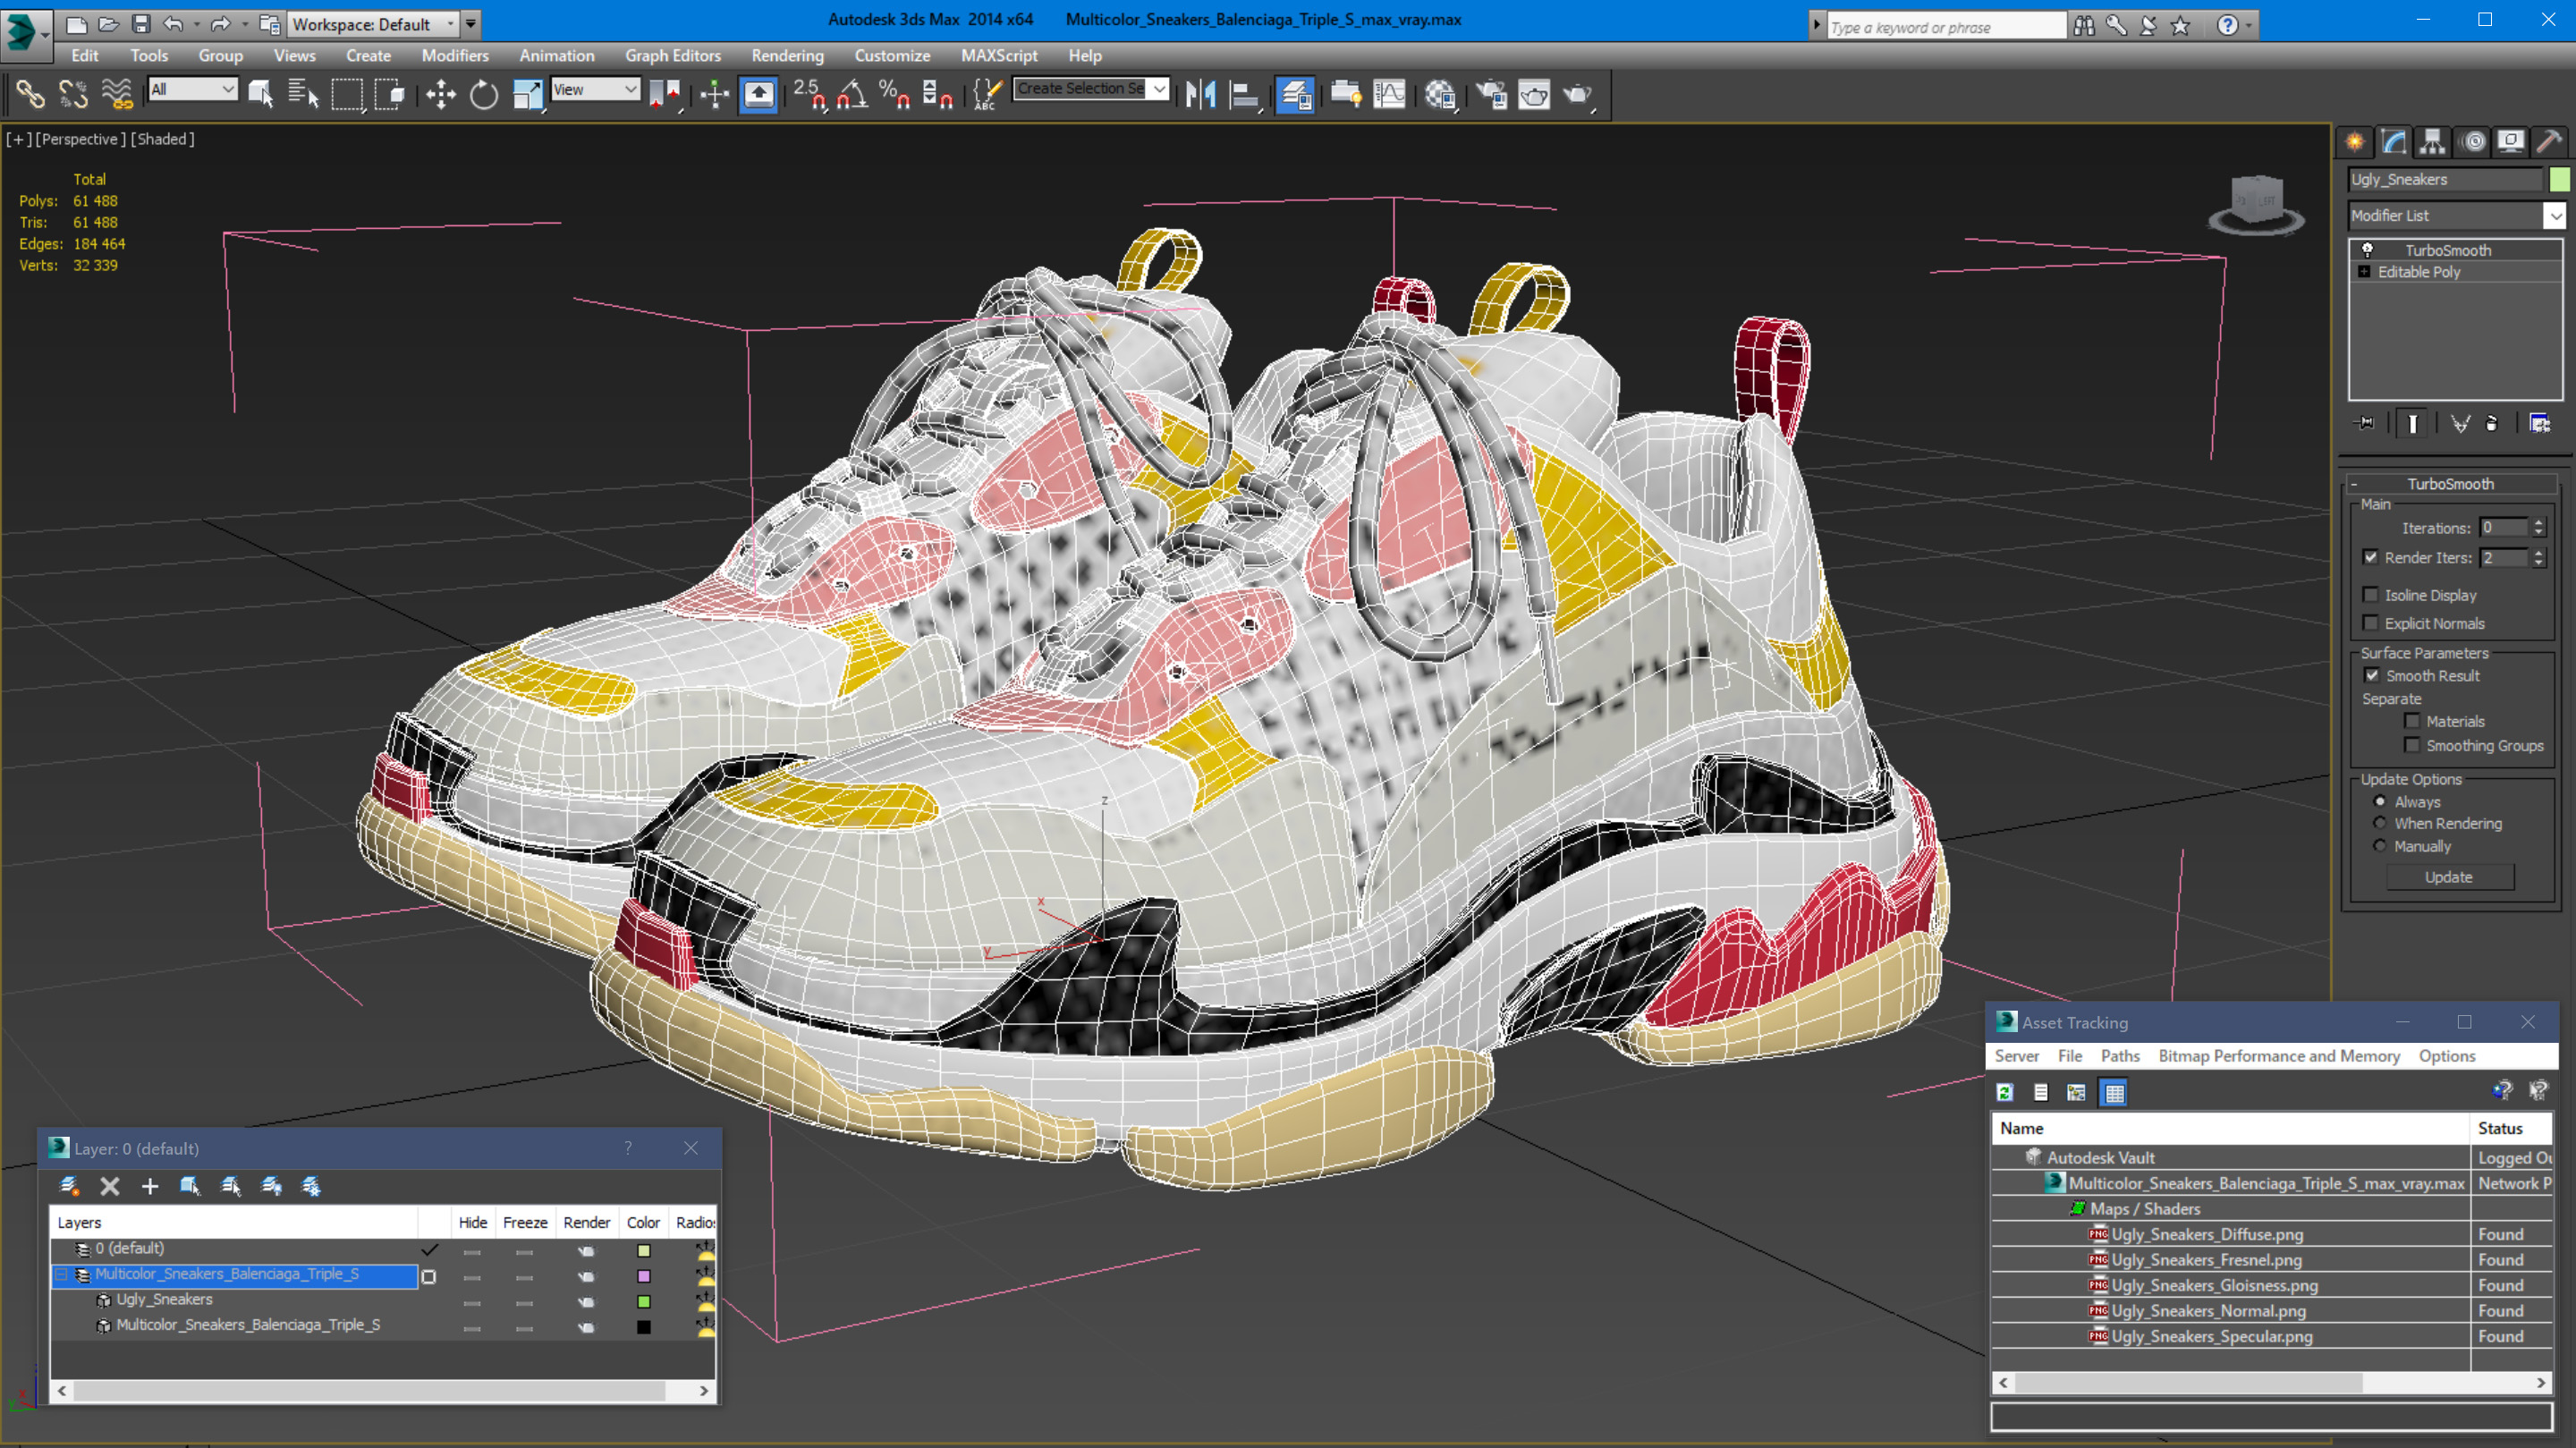Toggle keyboard shortcut override
The width and height of the screenshot is (2576, 1448).
(x=758, y=94)
